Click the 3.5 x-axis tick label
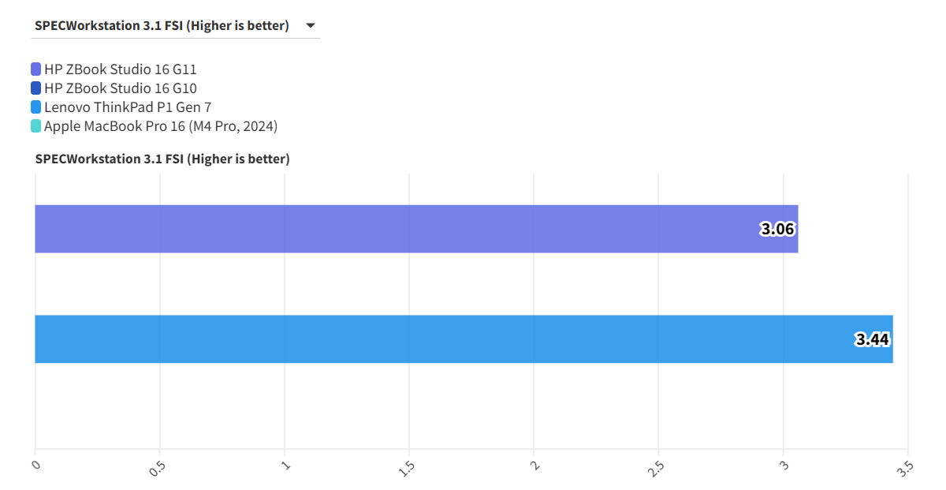The image size is (946, 490). 906,468
